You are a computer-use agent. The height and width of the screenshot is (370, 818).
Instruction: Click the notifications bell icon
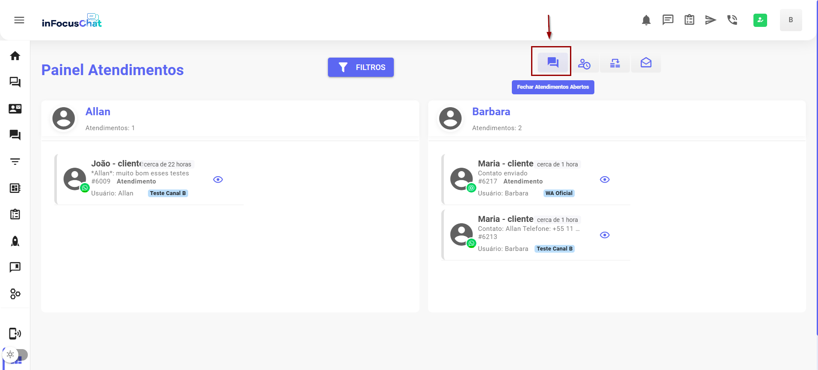646,20
